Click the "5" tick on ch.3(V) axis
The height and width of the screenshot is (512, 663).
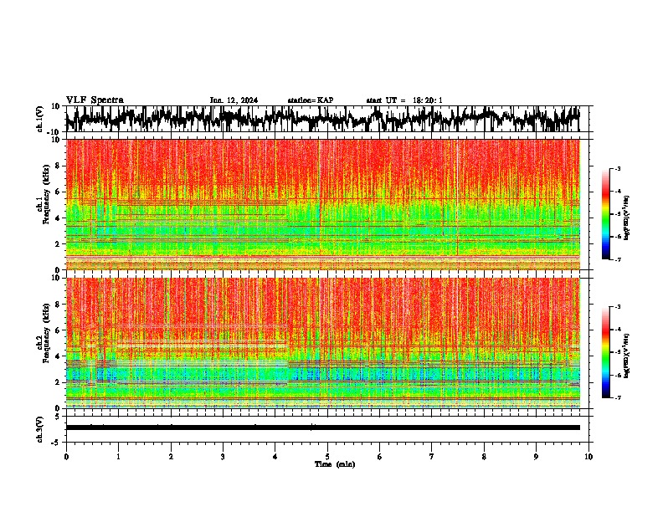pos(59,417)
